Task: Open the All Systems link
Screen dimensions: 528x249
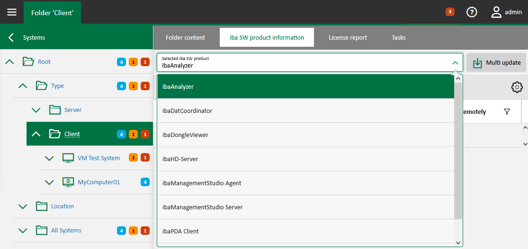Action: [x=66, y=231]
